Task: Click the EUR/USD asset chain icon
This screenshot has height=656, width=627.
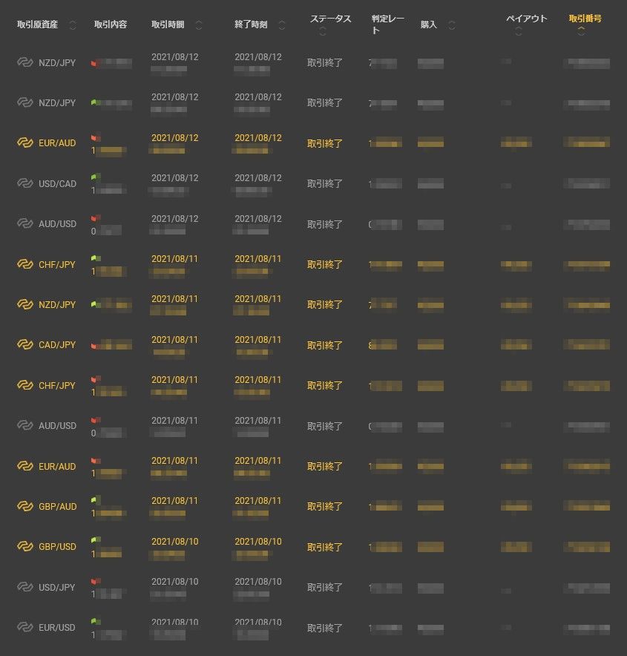Action: 26,627
